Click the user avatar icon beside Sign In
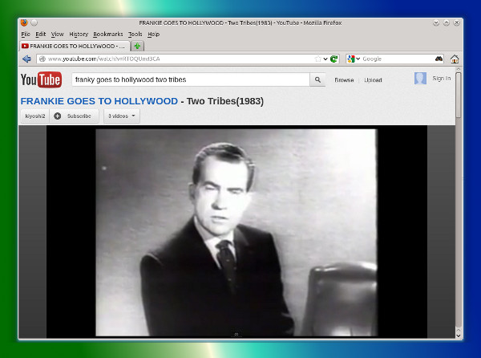This screenshot has height=358, width=481. click(420, 79)
